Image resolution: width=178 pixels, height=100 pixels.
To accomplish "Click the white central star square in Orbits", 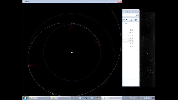I will (x=72, y=53).
